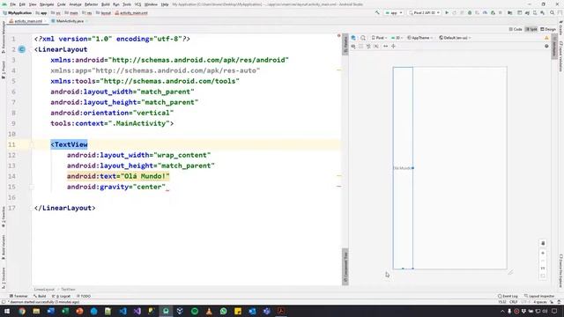Open VLC from the Windows taskbar
This screenshot has width=564, height=317.
click(209, 311)
